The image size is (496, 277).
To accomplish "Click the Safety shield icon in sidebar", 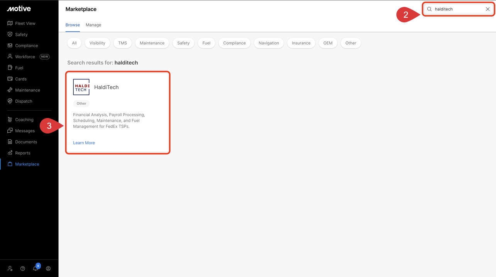I will pos(10,34).
